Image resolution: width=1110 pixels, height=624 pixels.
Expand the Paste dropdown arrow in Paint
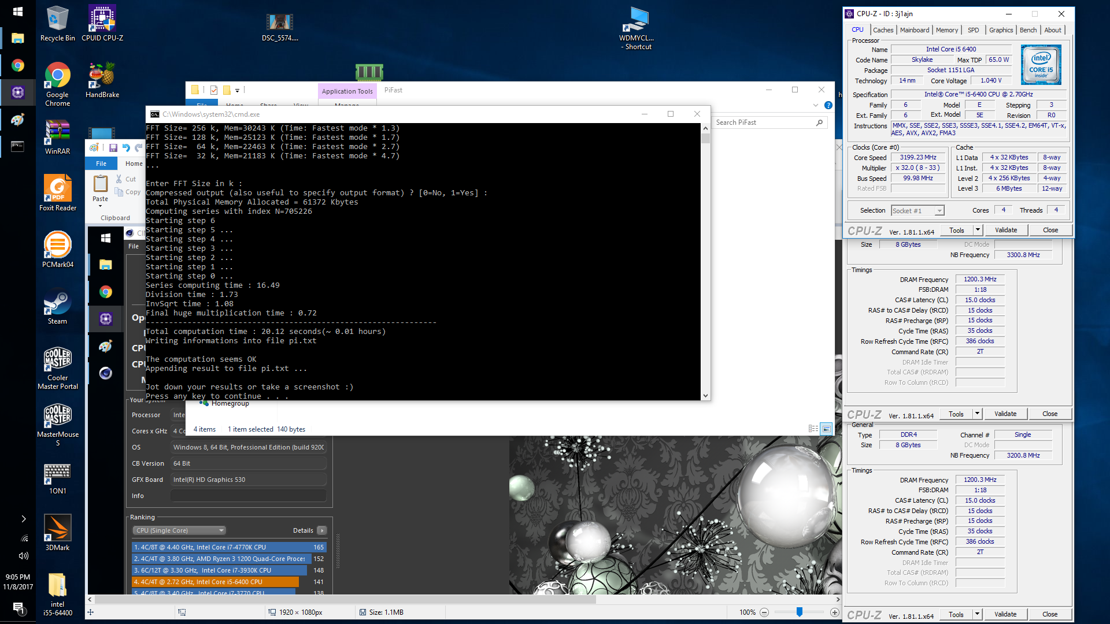[100, 206]
